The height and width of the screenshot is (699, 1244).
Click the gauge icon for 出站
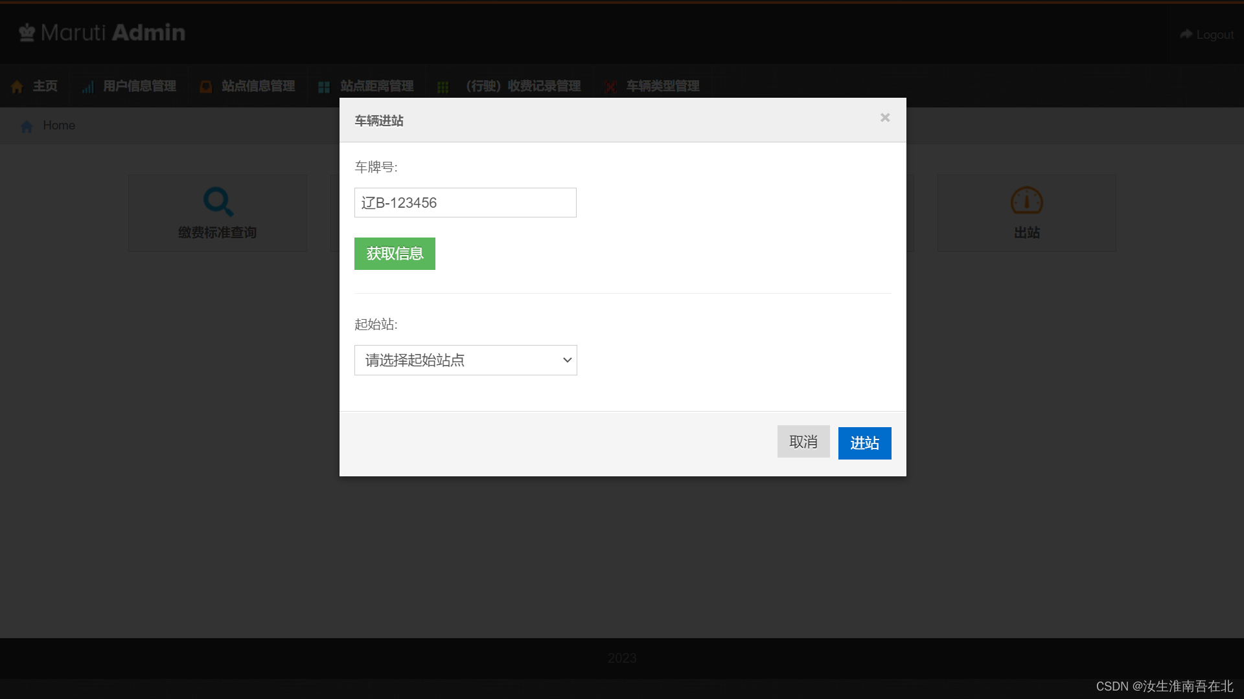pos(1026,201)
